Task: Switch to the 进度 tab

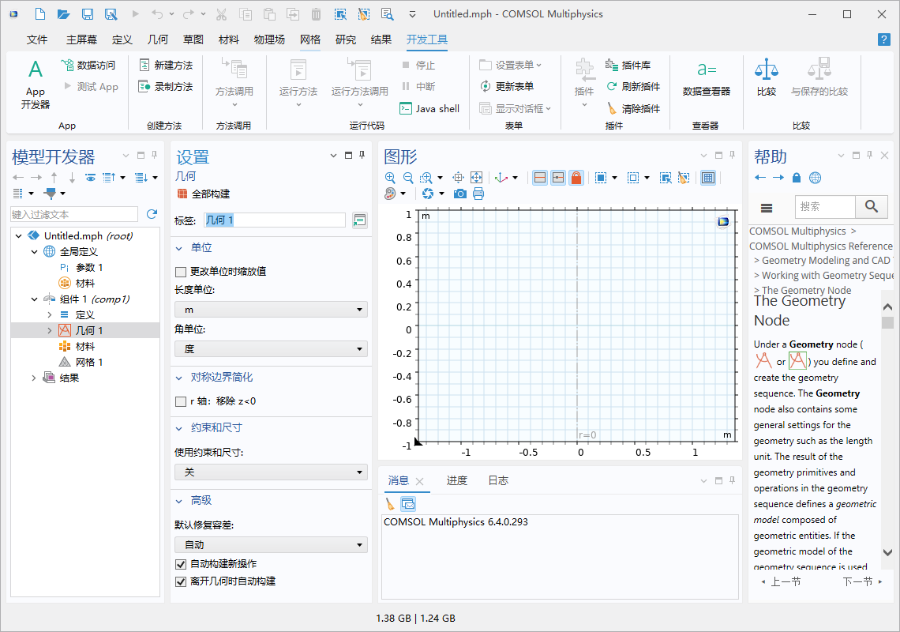Action: [457, 480]
